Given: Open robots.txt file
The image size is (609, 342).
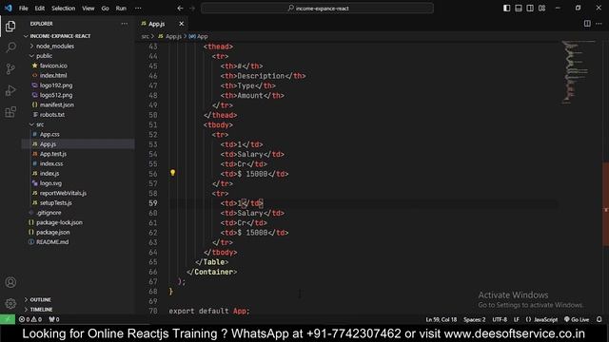Looking at the screenshot, I should (52, 114).
